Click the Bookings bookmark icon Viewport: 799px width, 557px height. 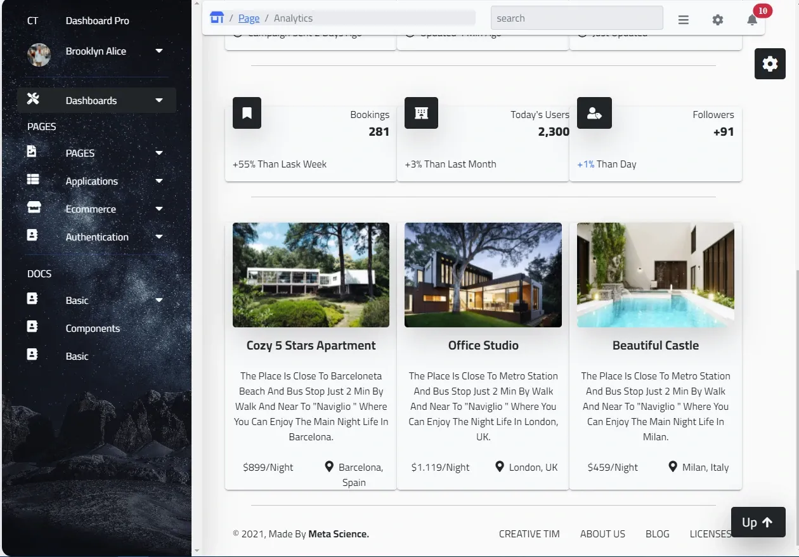tap(247, 113)
